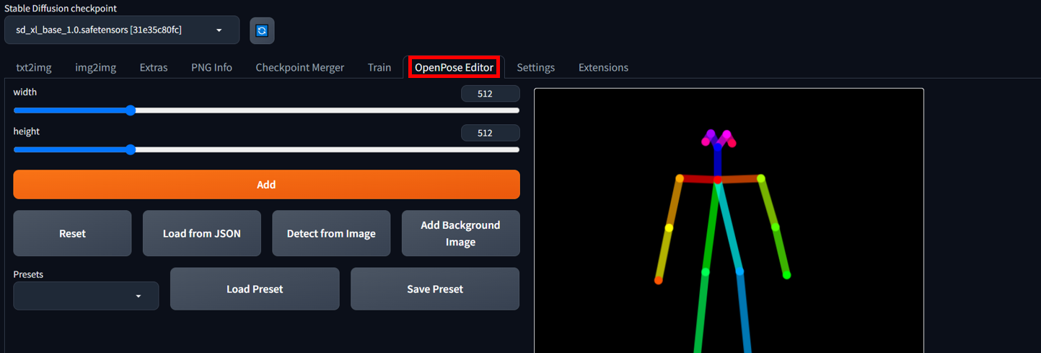Select the blue knee keypoint on right leg
The width and height of the screenshot is (1041, 353).
[x=739, y=272]
